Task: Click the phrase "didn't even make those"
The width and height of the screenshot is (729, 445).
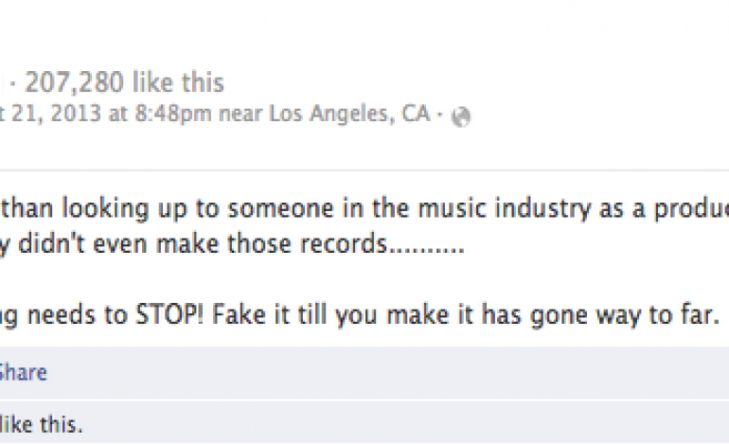Action: tap(124, 244)
